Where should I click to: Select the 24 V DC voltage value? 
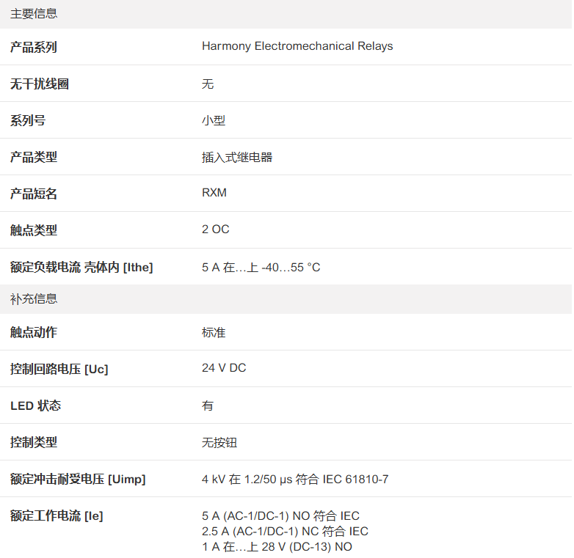point(224,368)
